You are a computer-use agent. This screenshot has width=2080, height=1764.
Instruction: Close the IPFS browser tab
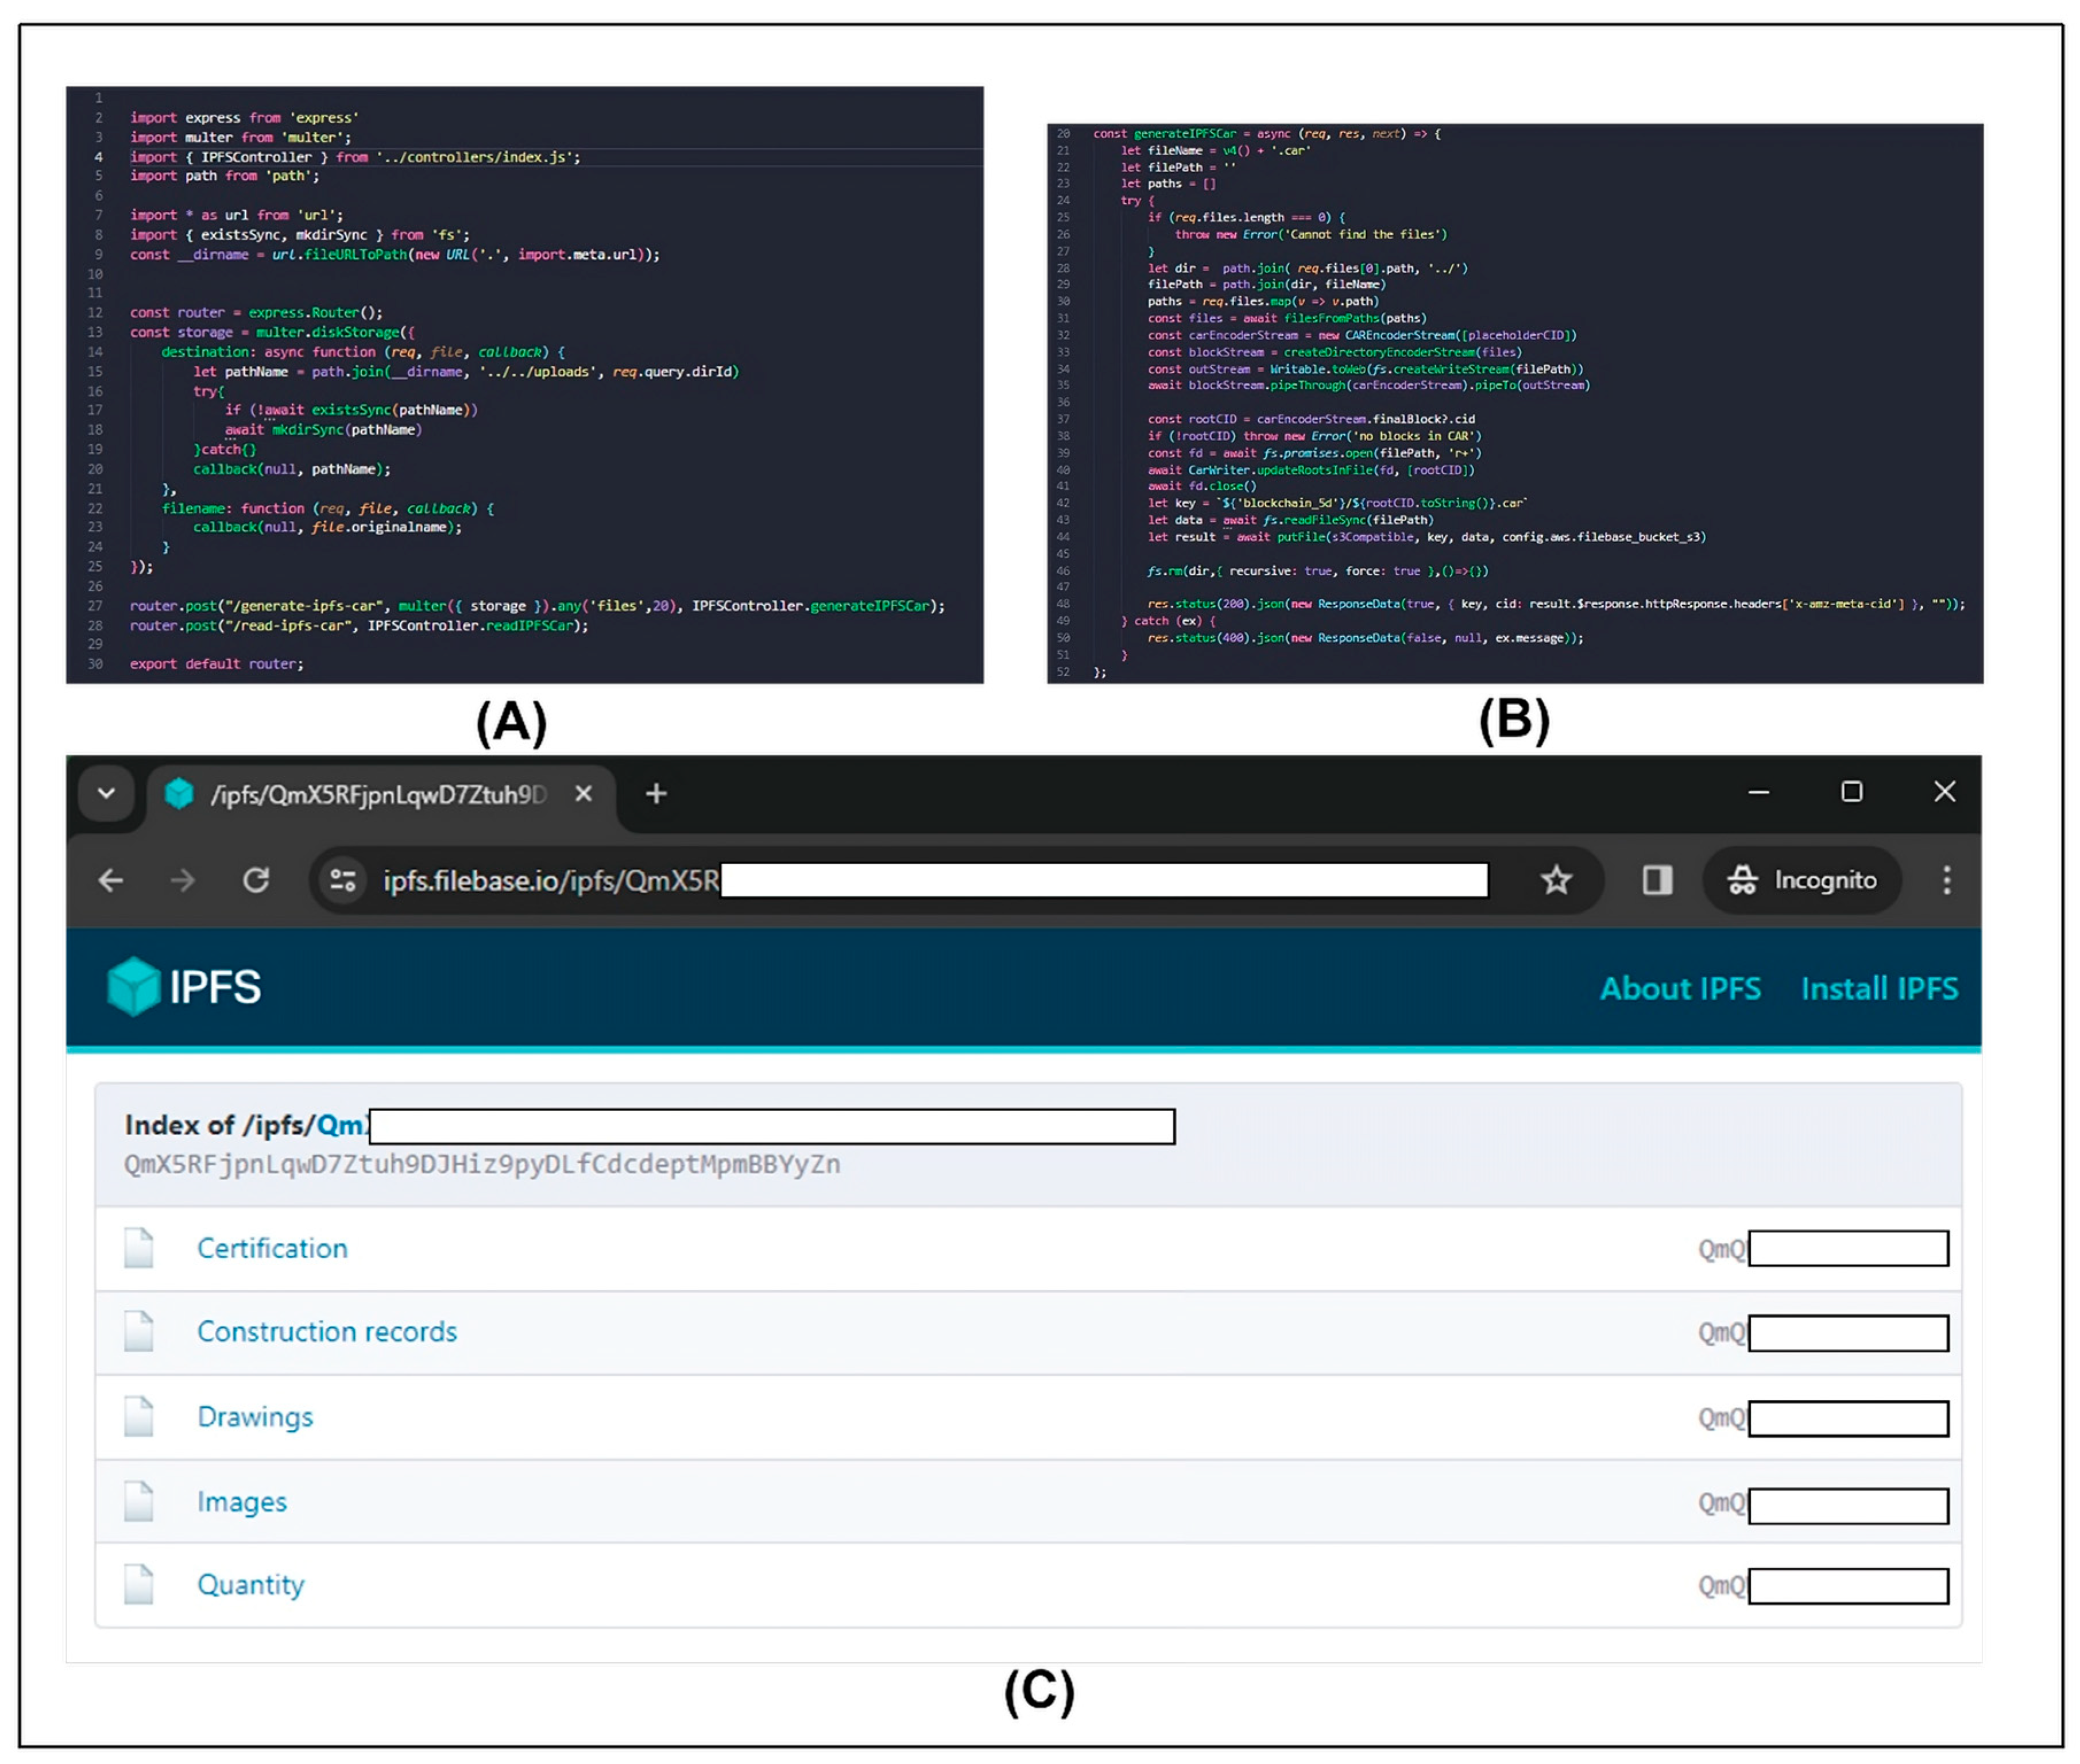coord(584,794)
